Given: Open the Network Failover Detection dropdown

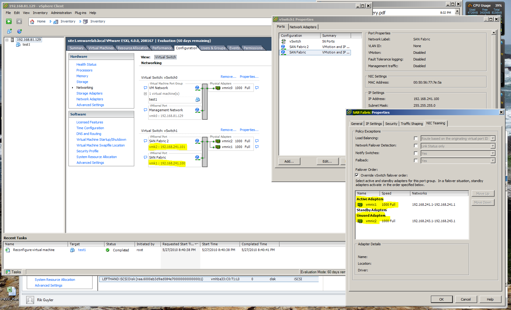Looking at the screenshot, I should (x=493, y=146).
